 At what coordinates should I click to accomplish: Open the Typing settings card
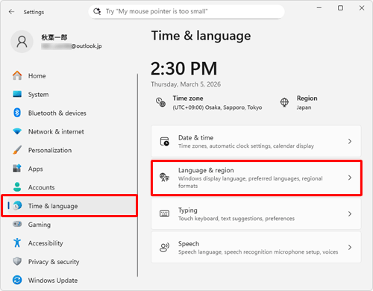256,213
